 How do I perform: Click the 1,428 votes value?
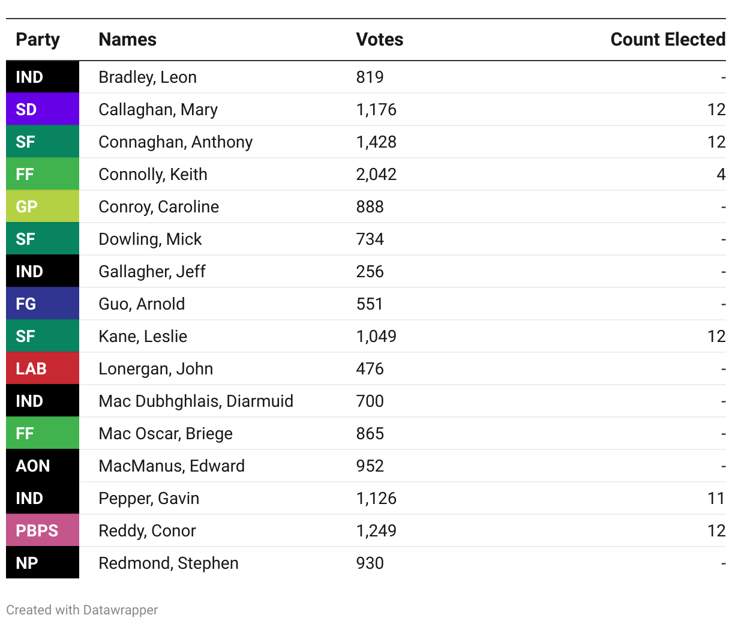376,142
